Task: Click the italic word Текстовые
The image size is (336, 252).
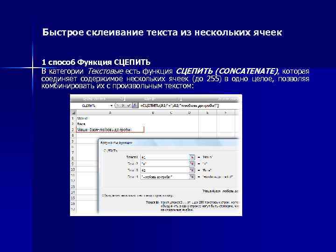Action: click(x=105, y=71)
